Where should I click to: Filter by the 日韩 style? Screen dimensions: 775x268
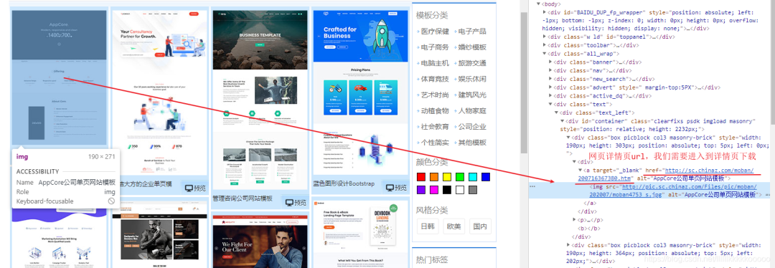[x=428, y=226]
